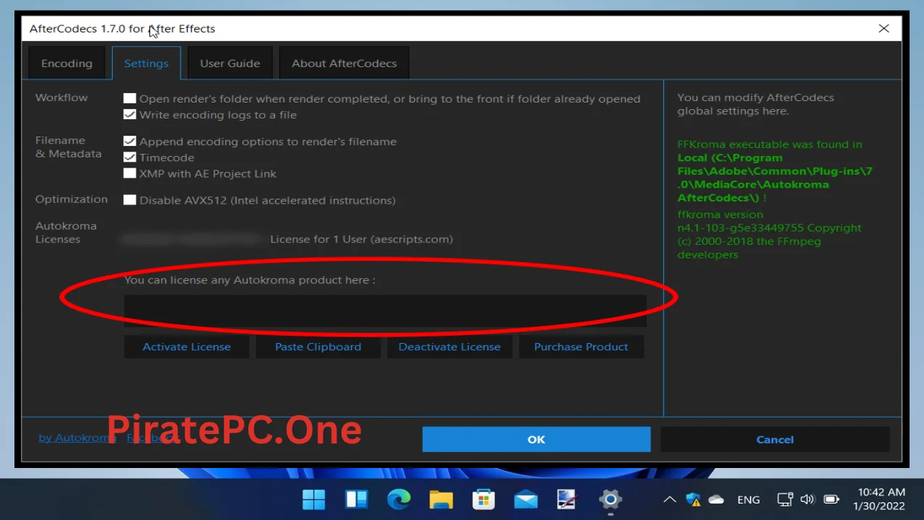Click the license key input field
Viewport: 924px width, 520px height.
tap(385, 311)
